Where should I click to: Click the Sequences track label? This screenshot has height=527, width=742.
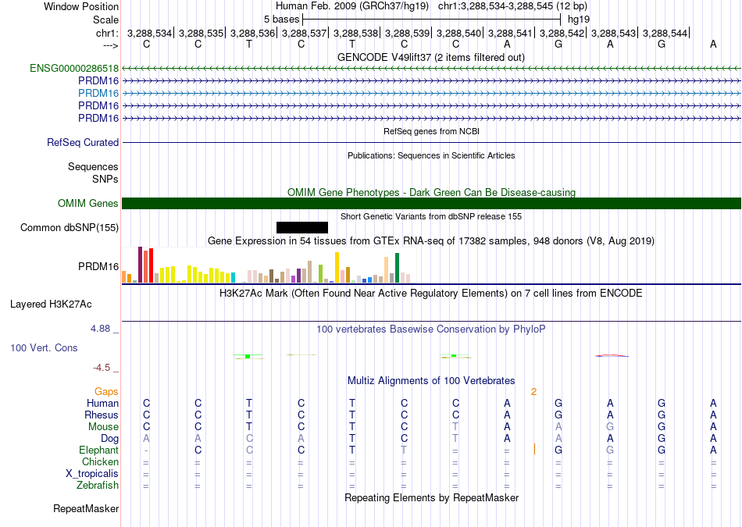click(x=93, y=166)
